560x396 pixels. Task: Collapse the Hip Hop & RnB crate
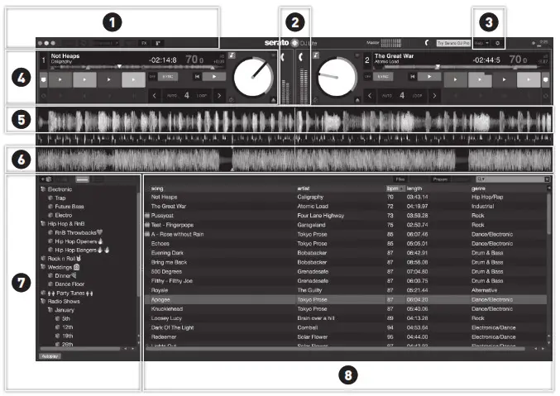pos(43,224)
